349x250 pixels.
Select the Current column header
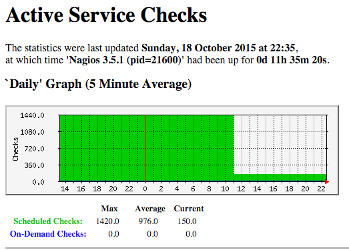(189, 209)
